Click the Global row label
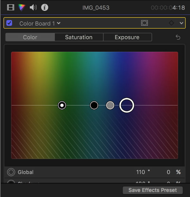The image size is (190, 197). point(26,172)
